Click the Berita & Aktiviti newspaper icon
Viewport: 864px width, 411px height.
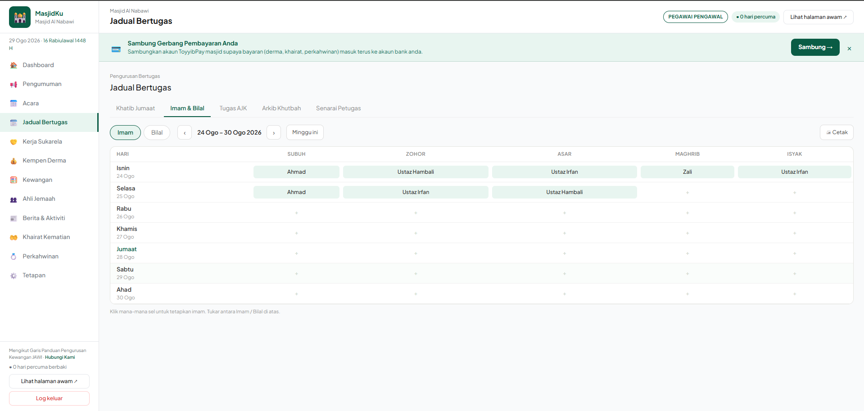pos(14,218)
